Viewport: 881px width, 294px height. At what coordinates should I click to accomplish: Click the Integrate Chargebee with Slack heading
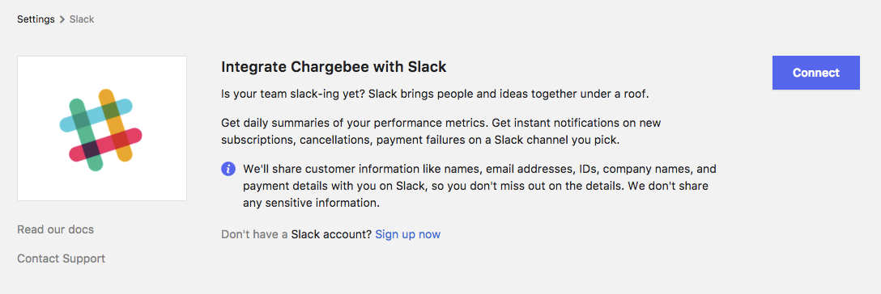(334, 67)
